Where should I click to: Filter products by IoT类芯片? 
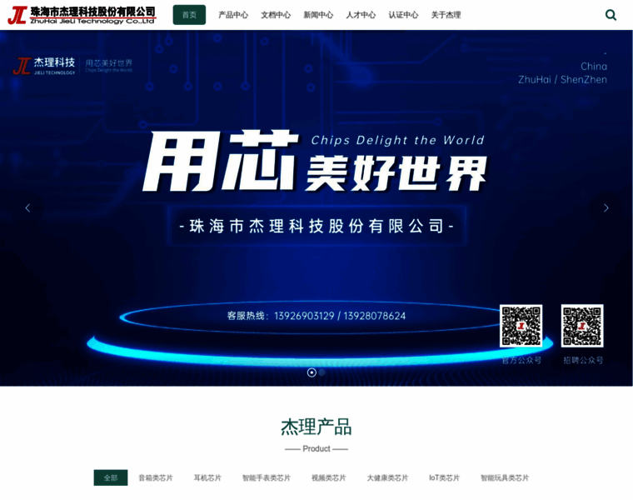point(445,477)
